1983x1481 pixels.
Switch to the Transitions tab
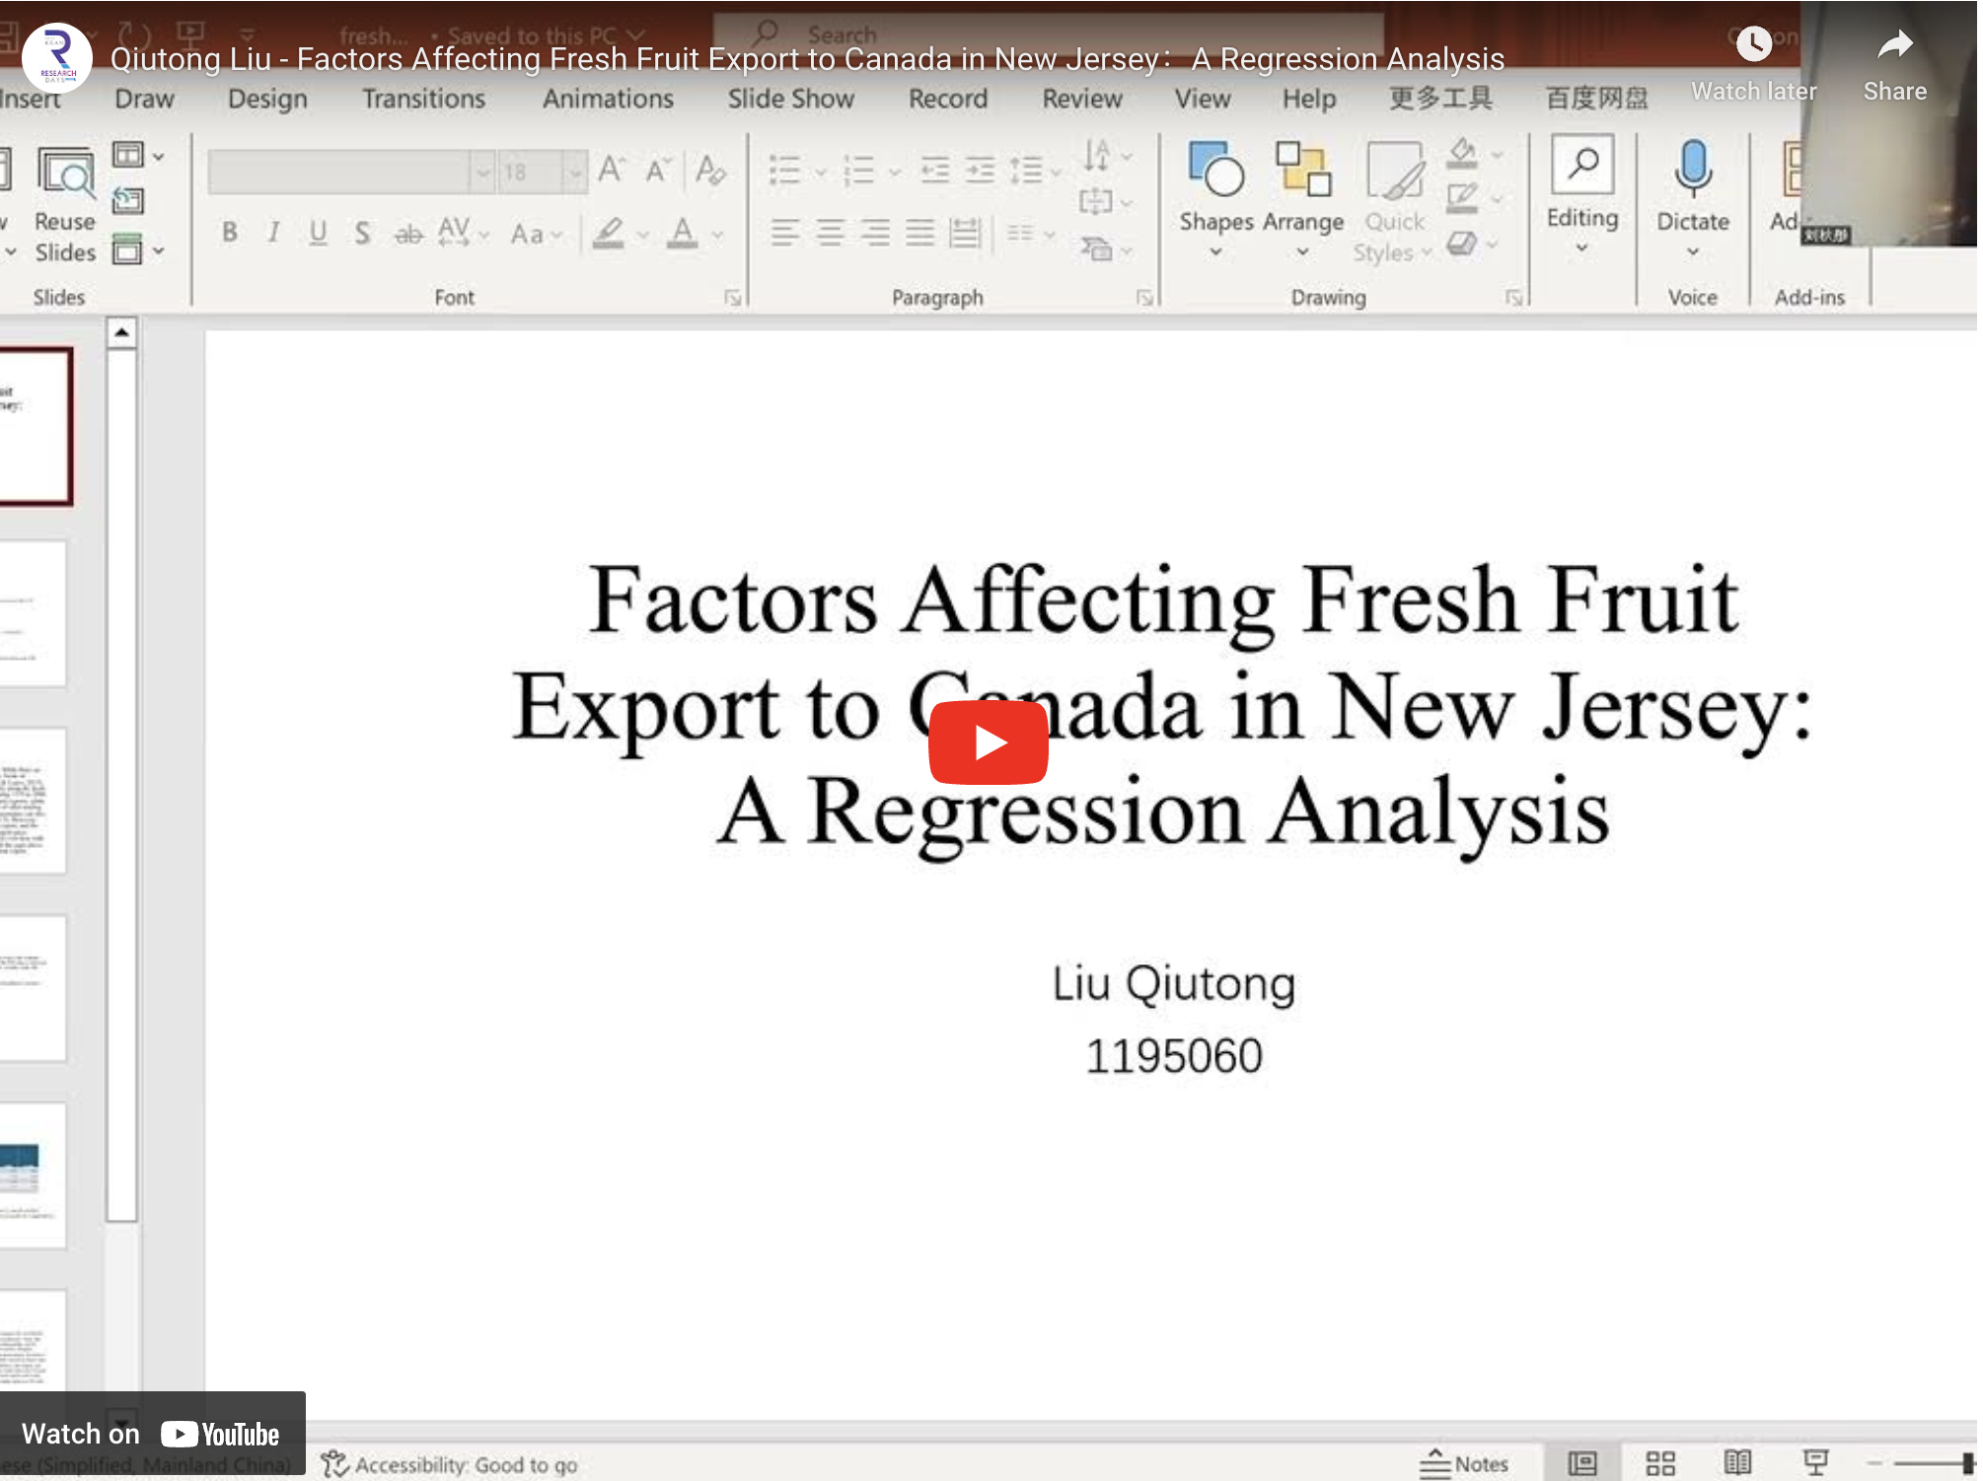coord(423,99)
